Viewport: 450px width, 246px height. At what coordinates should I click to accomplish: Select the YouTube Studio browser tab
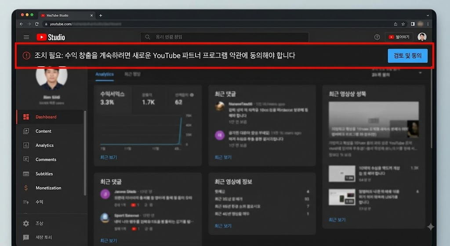[67, 15]
